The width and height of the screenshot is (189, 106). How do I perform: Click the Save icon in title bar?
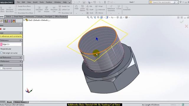pos(84,2)
